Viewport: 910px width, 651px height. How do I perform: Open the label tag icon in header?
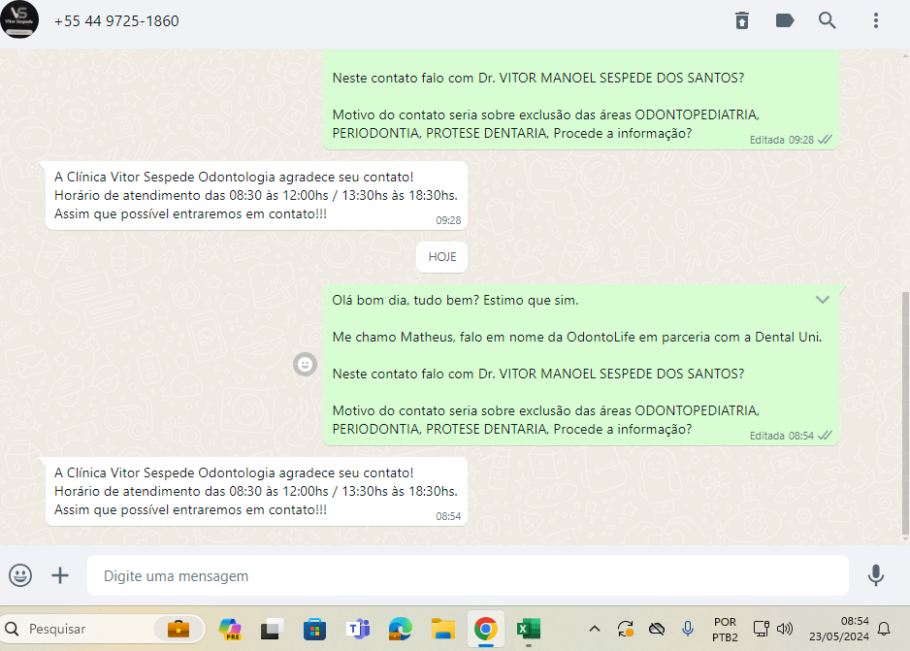click(x=785, y=20)
